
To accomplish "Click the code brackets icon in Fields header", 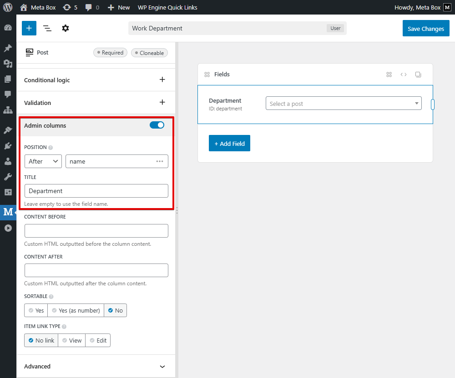I will click(404, 75).
